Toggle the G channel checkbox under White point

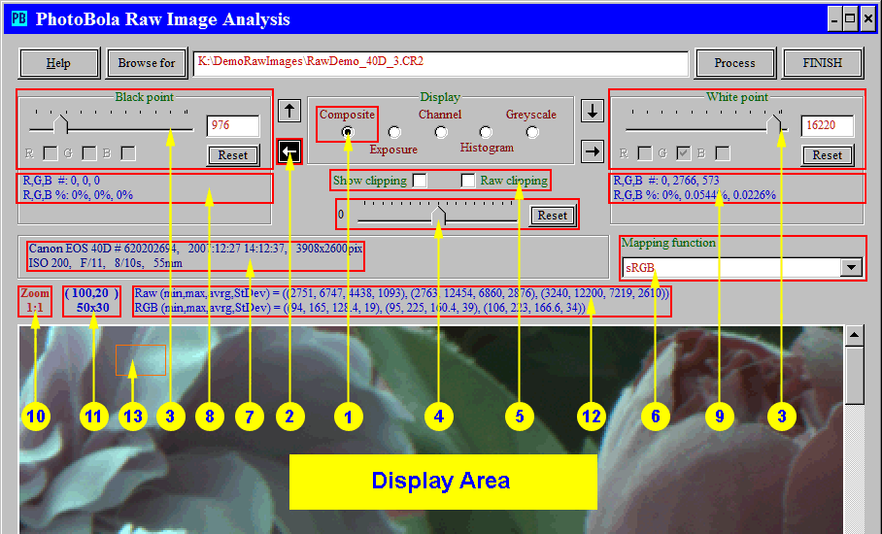[684, 152]
